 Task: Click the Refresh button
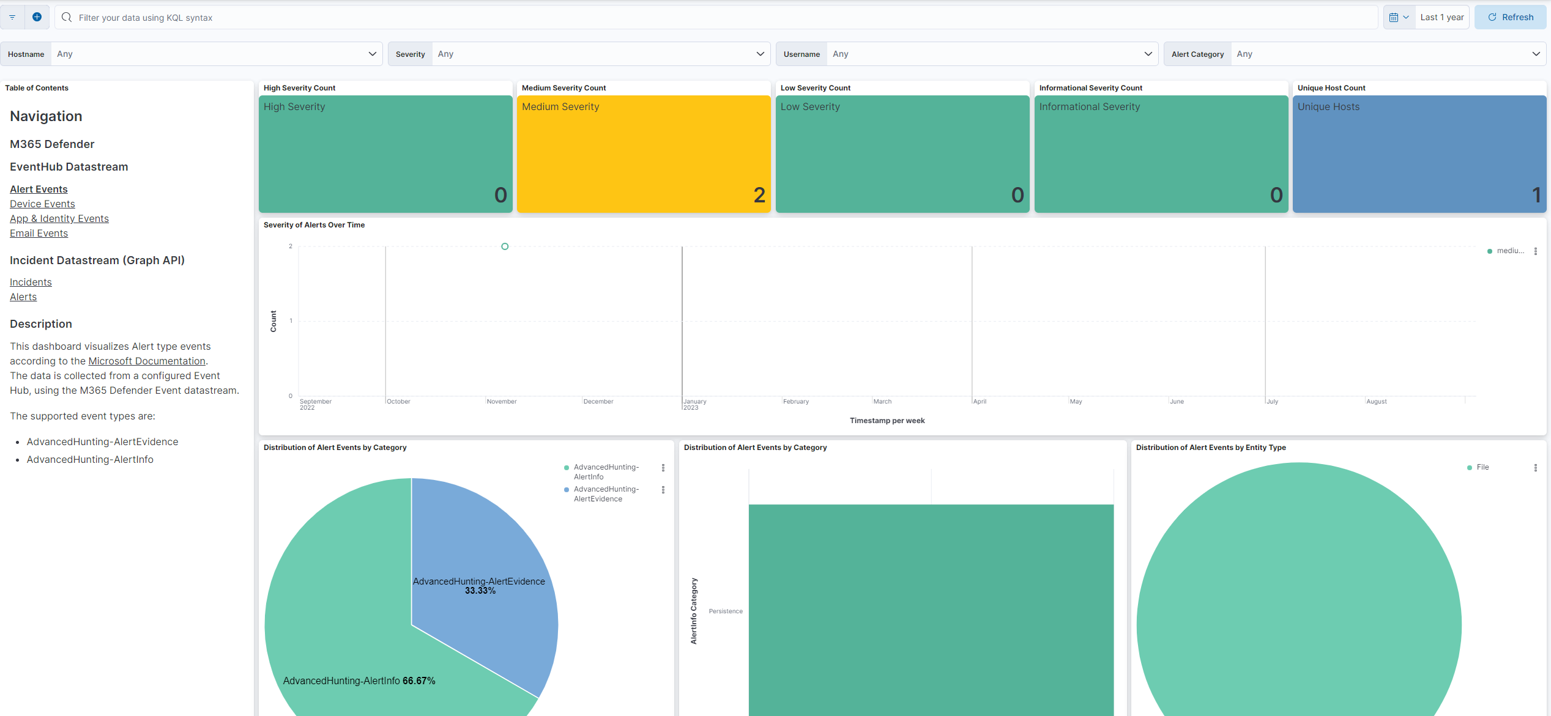pos(1510,17)
